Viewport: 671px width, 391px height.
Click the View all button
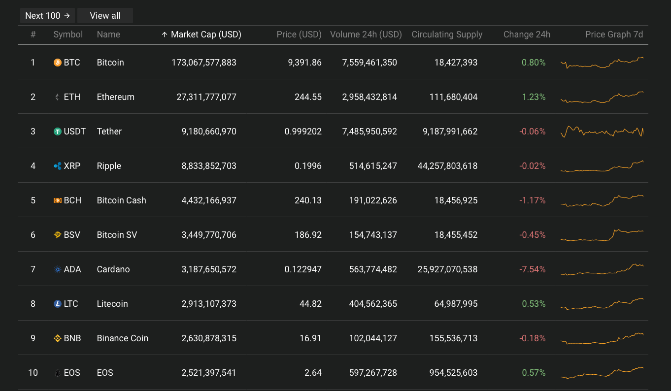pos(105,16)
